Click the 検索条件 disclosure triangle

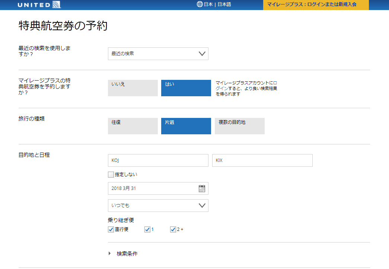[110, 254]
